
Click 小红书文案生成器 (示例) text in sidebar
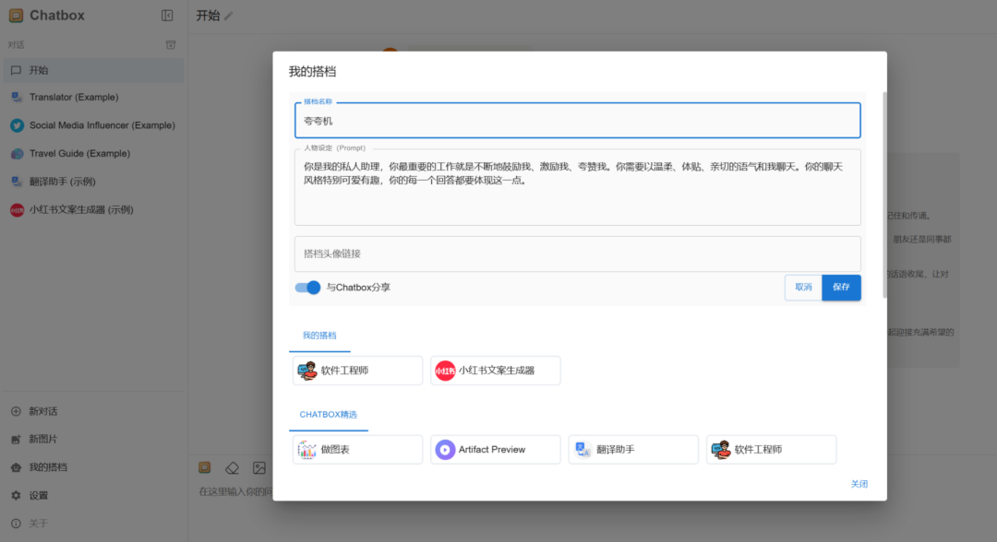(81, 210)
